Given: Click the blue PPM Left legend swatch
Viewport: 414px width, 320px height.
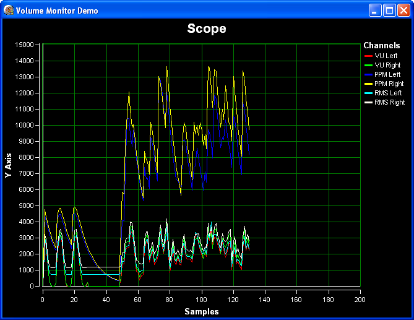Looking at the screenshot, I should click(x=368, y=74).
